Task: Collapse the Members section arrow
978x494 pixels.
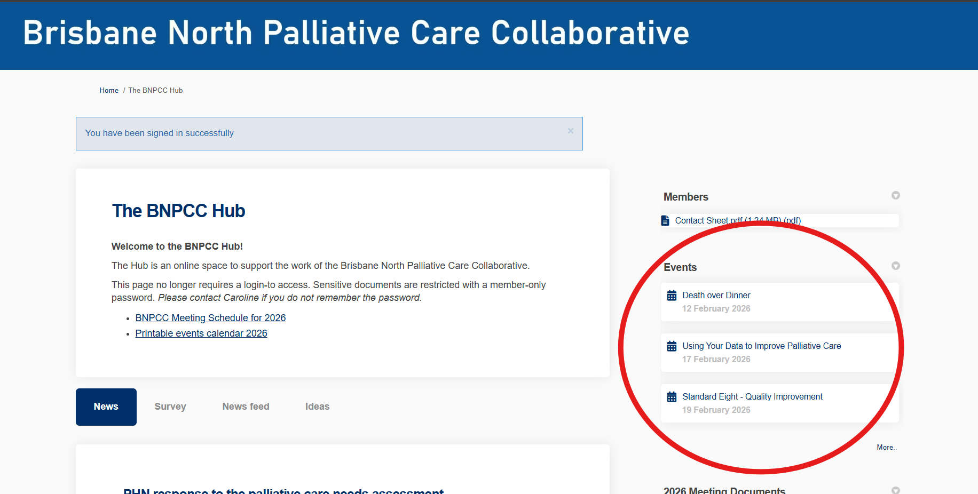Action: (895, 196)
